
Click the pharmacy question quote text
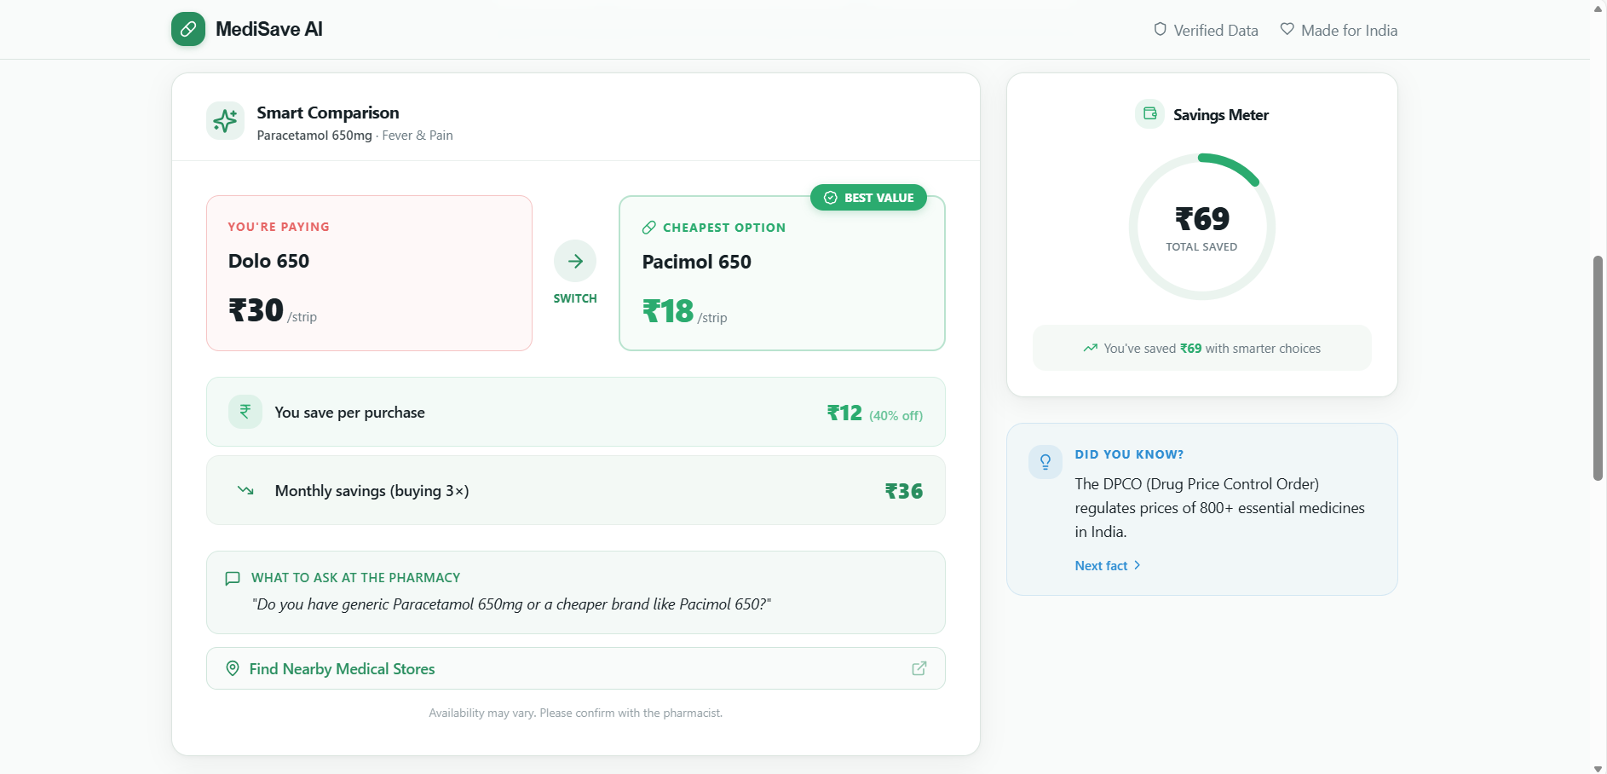pos(511,604)
